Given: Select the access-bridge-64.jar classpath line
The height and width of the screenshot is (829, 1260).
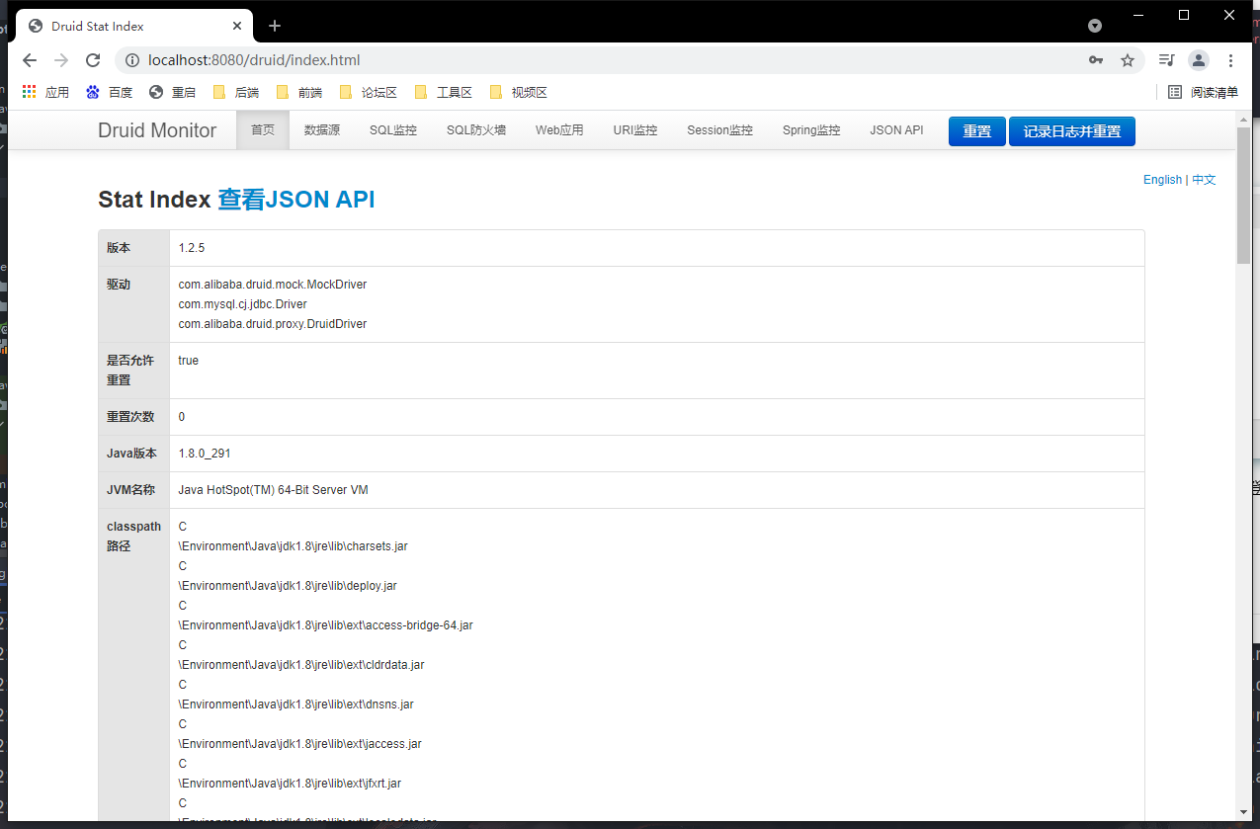Looking at the screenshot, I should (x=325, y=625).
